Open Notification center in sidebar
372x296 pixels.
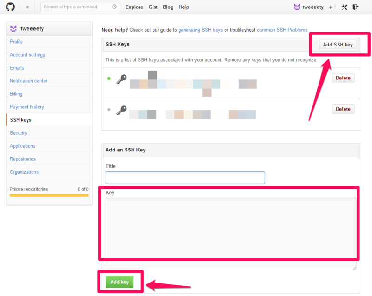click(x=49, y=81)
